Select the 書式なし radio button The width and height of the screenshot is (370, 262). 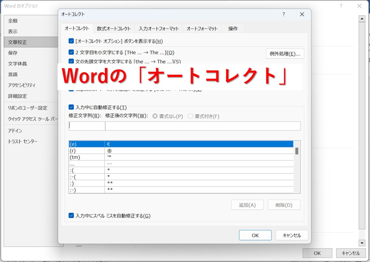pos(155,116)
